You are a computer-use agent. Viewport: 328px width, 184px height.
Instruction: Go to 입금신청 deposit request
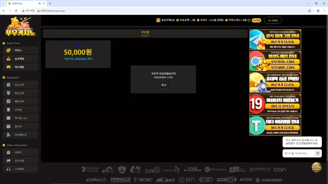click(20, 85)
